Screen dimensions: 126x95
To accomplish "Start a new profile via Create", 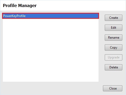I will click(x=114, y=18).
